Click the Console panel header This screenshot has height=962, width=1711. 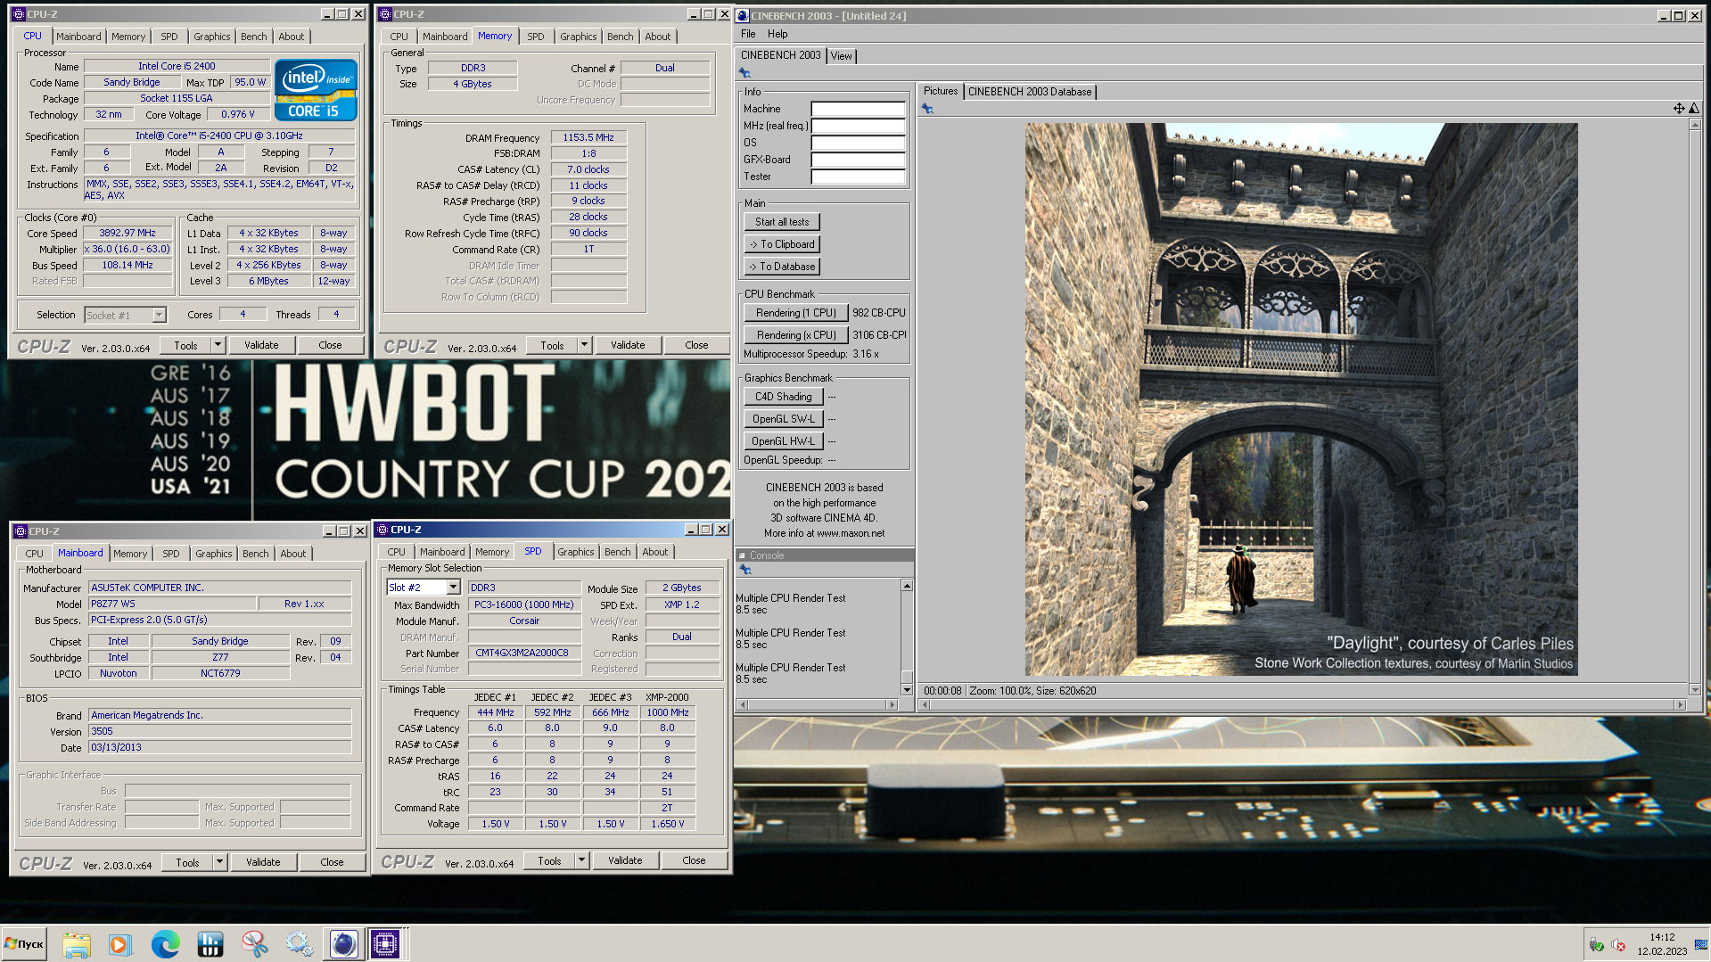tap(825, 555)
